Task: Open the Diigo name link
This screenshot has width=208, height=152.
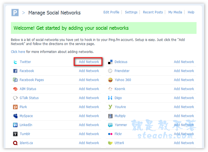Action: [x=118, y=98]
